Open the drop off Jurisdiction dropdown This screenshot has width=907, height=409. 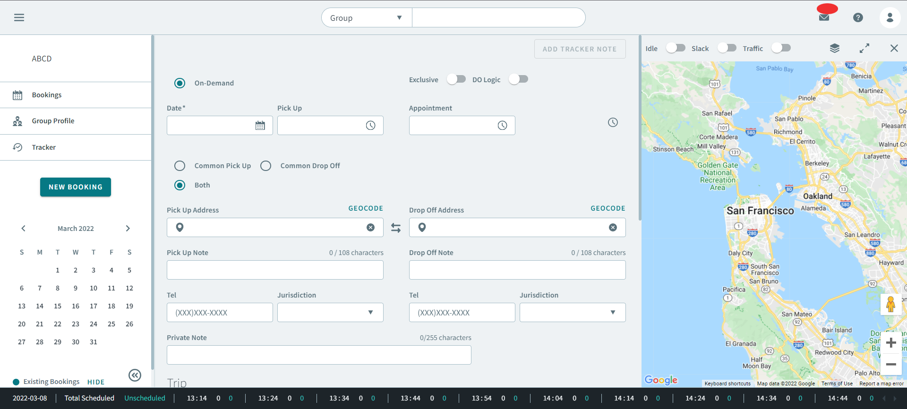tap(573, 313)
